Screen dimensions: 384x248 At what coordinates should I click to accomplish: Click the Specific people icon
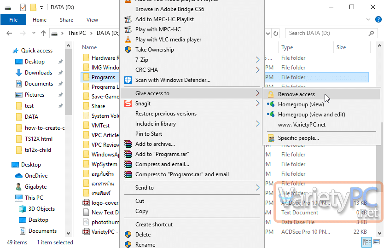[x=271, y=138]
